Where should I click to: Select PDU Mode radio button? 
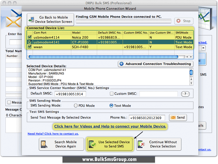[76, 106]
